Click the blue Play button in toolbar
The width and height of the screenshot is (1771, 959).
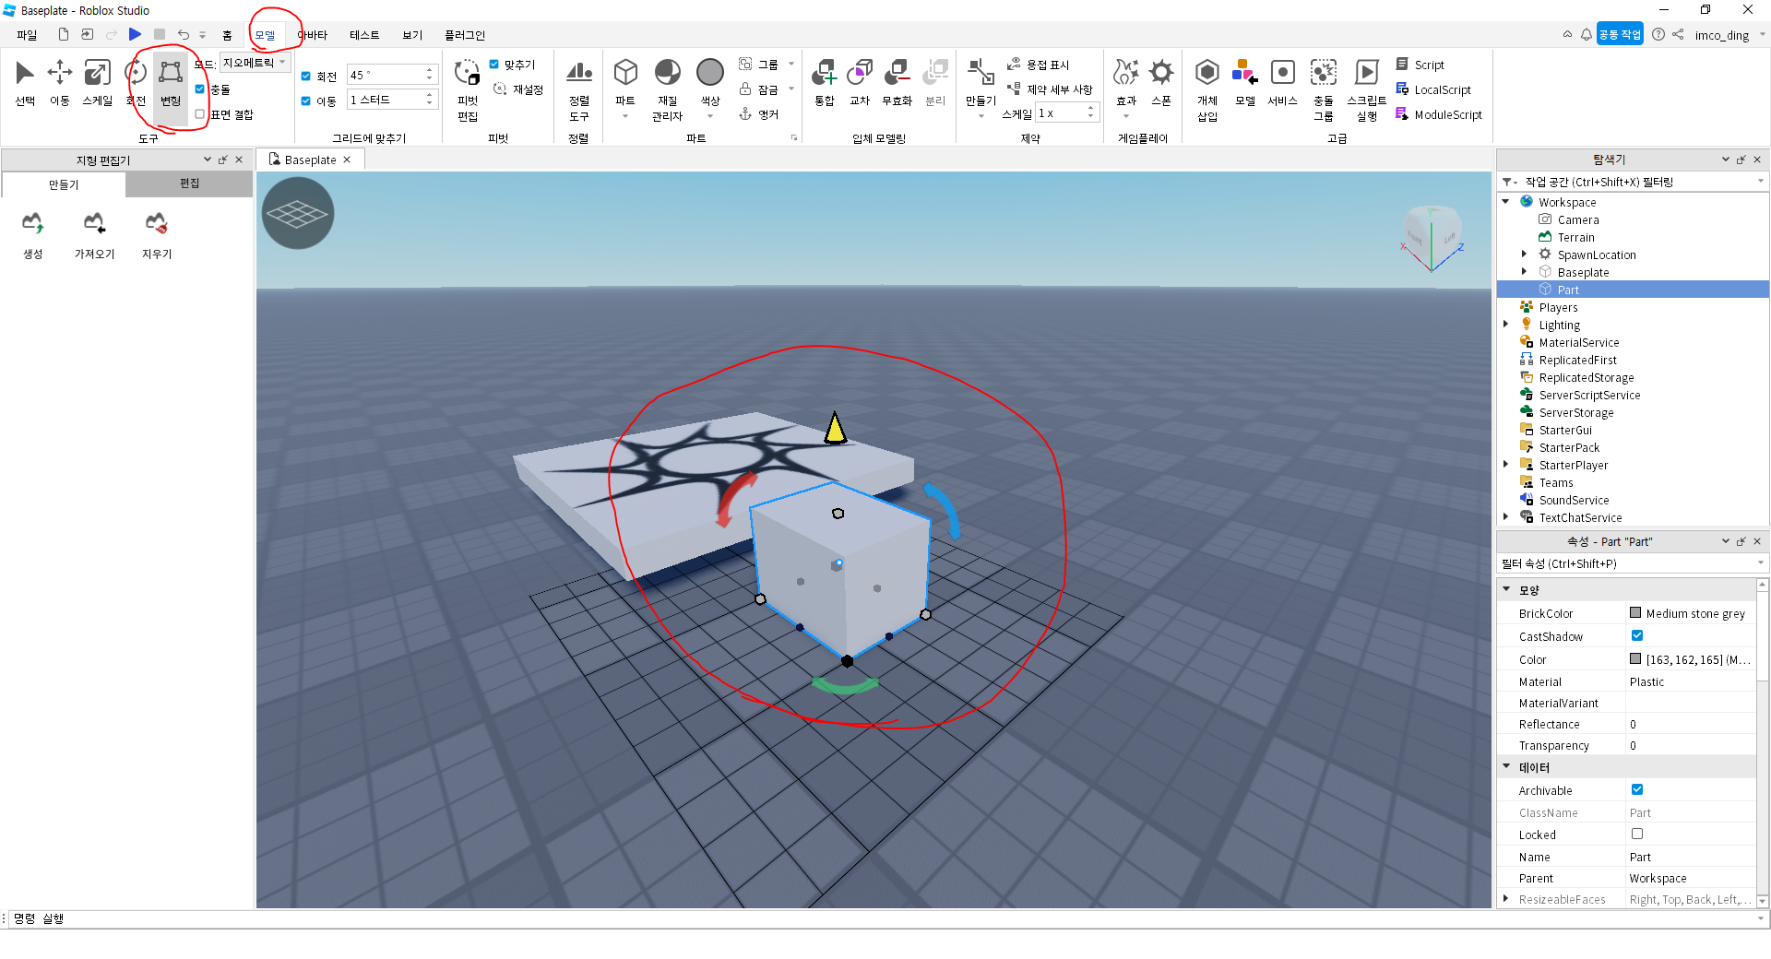click(135, 34)
